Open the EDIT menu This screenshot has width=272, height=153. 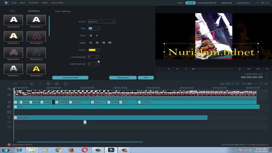click(x=23, y=3)
